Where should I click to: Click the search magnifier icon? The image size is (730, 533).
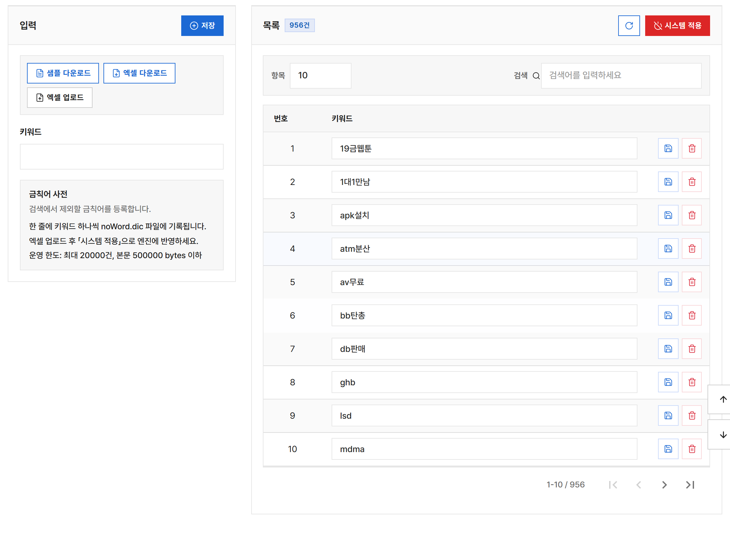[x=536, y=76]
